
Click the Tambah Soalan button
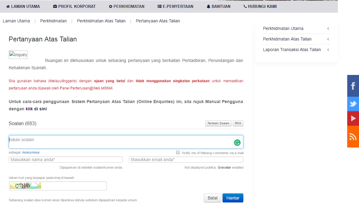click(218, 123)
